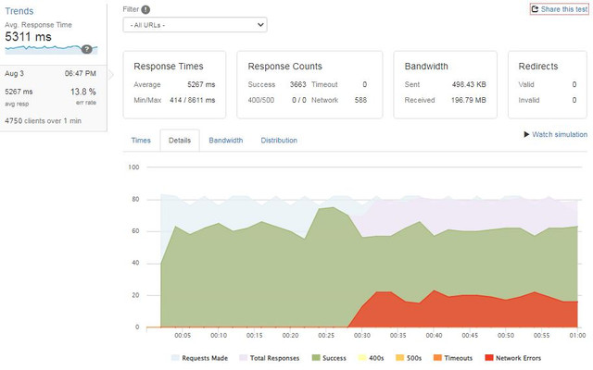This screenshot has height=370, width=593.
Task: Click the Network count 588
Action: click(360, 100)
